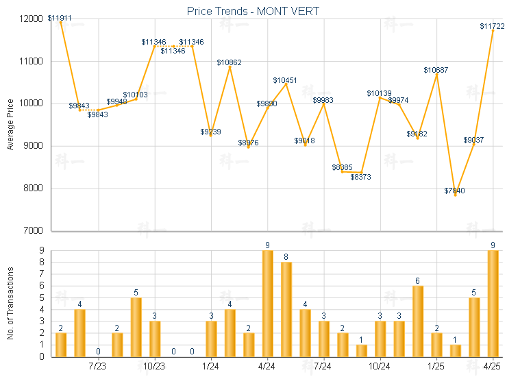Viewport: 507px width, 377px height.
Task: Select the bar labeled 8 transactions
Action: [286, 309]
